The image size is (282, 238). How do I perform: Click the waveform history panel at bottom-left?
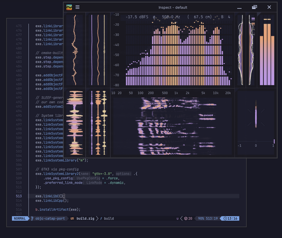coord(75,123)
